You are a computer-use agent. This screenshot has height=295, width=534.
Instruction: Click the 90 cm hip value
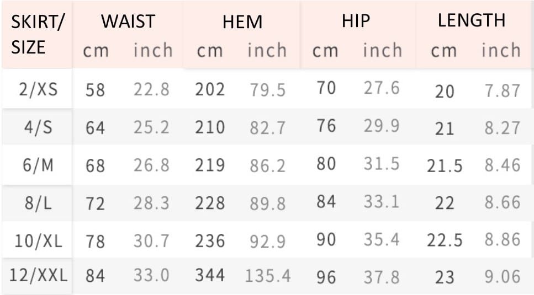[326, 239]
